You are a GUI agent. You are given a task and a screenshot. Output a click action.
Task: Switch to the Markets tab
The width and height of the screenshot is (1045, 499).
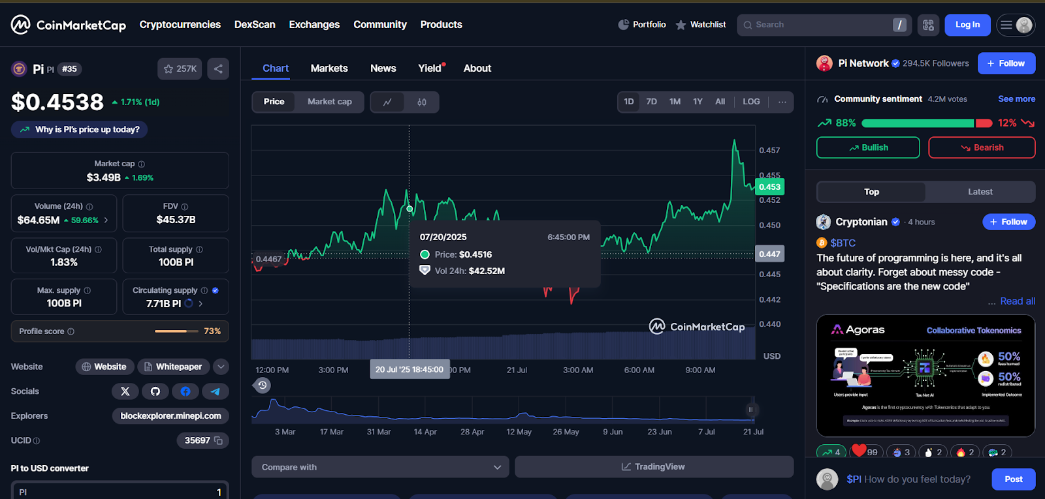(329, 68)
